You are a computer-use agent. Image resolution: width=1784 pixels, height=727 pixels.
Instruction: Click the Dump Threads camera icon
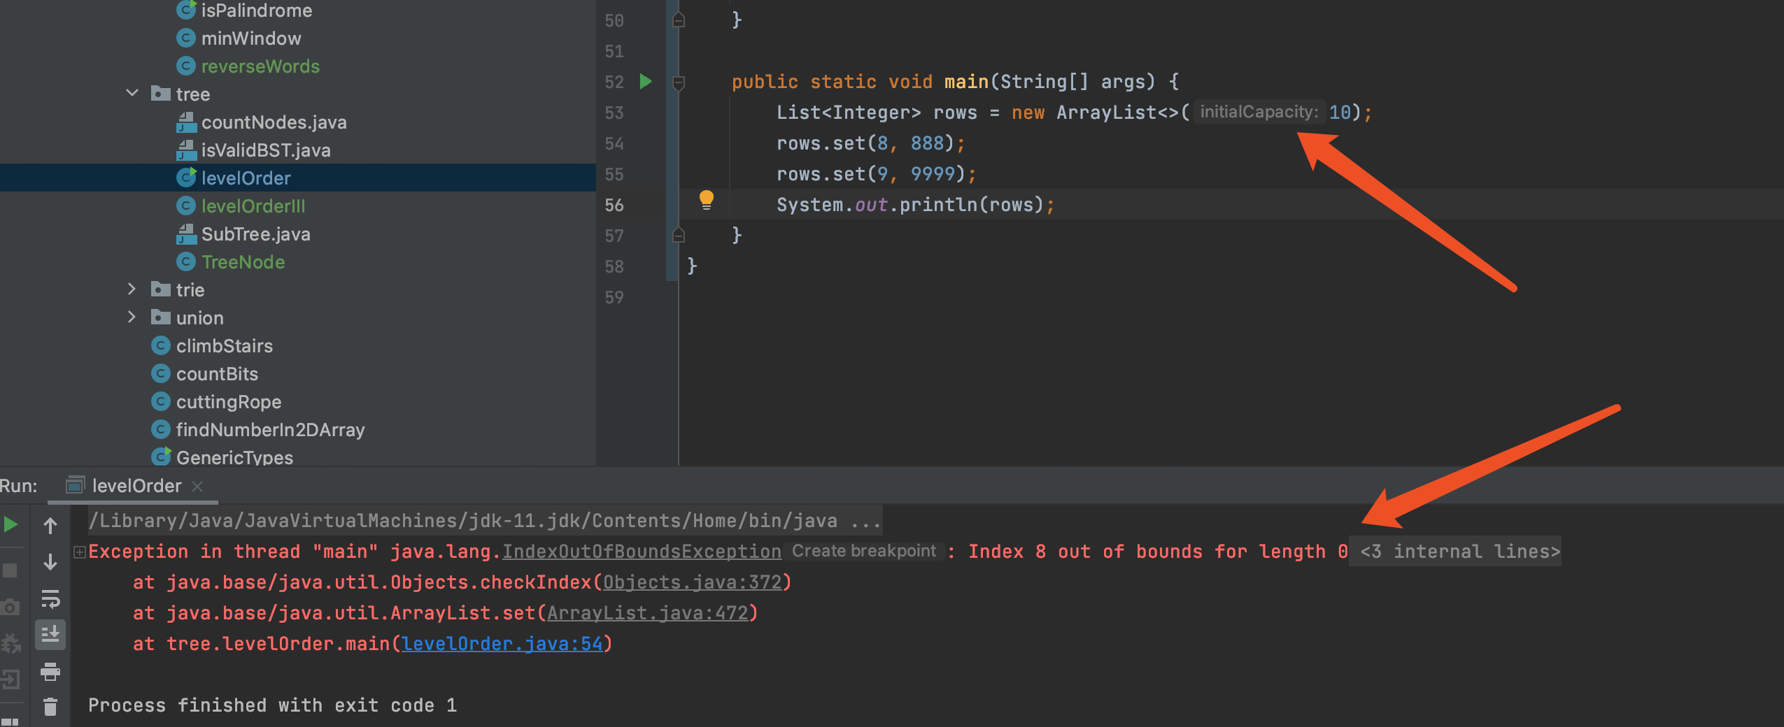tap(10, 607)
